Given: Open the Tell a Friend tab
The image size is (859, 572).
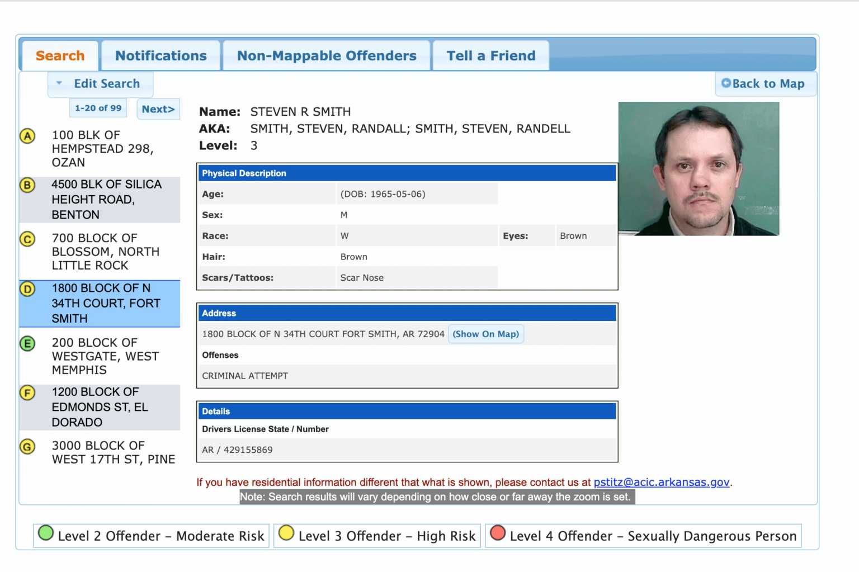Looking at the screenshot, I should 490,56.
